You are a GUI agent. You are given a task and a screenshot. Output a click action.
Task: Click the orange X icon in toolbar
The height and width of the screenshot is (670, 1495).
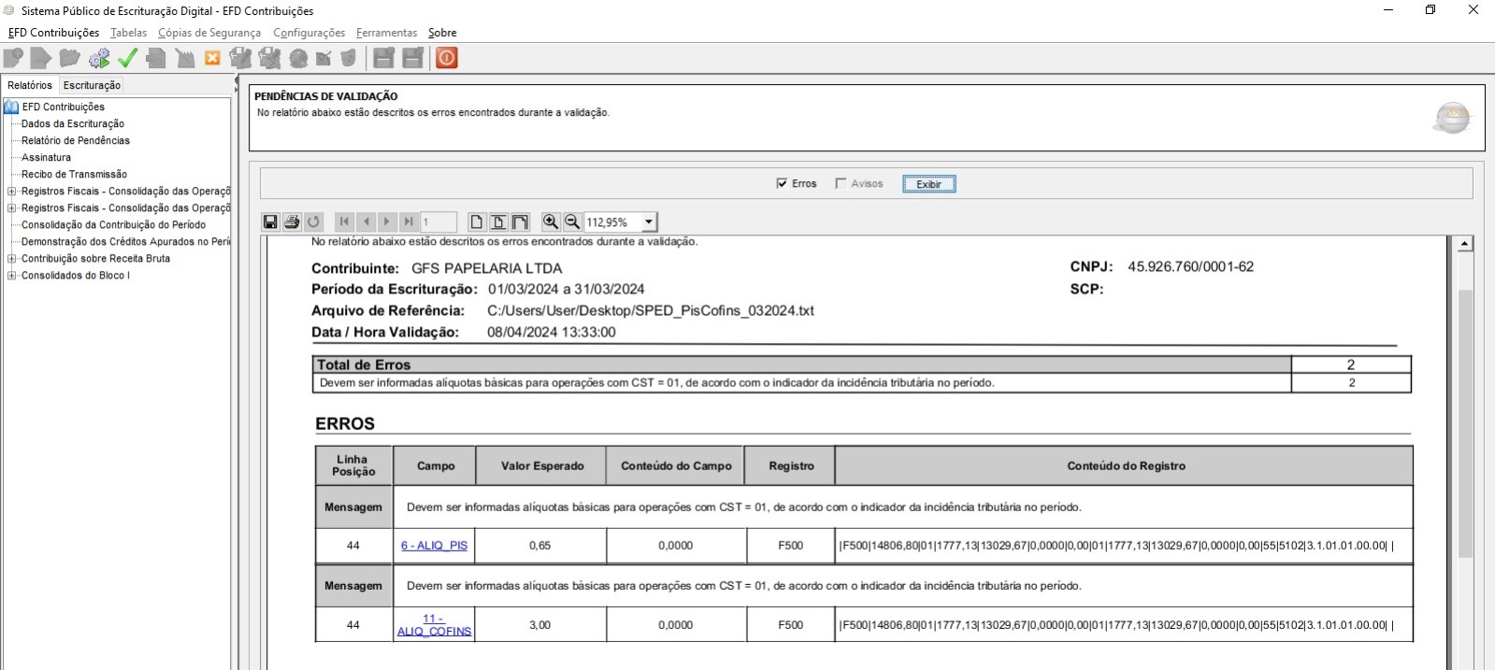212,58
